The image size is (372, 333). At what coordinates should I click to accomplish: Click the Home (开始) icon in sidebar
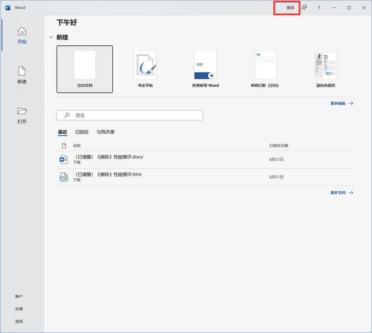pos(22,32)
